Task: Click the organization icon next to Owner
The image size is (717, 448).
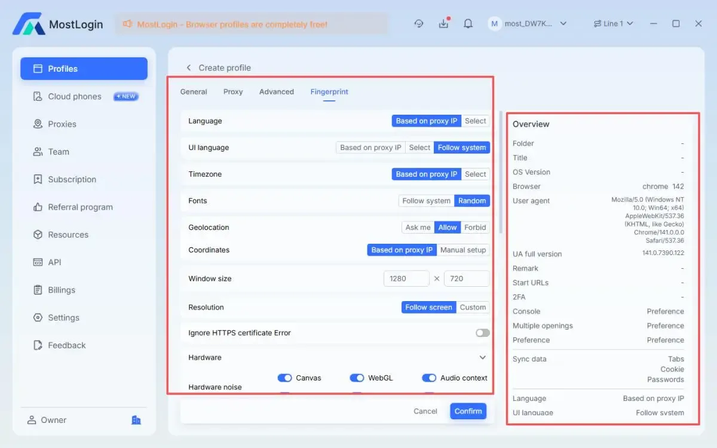Action: click(x=136, y=420)
